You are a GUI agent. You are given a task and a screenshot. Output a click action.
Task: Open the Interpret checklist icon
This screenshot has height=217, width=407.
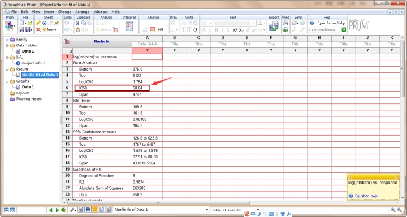pyautogui.click(x=129, y=26)
